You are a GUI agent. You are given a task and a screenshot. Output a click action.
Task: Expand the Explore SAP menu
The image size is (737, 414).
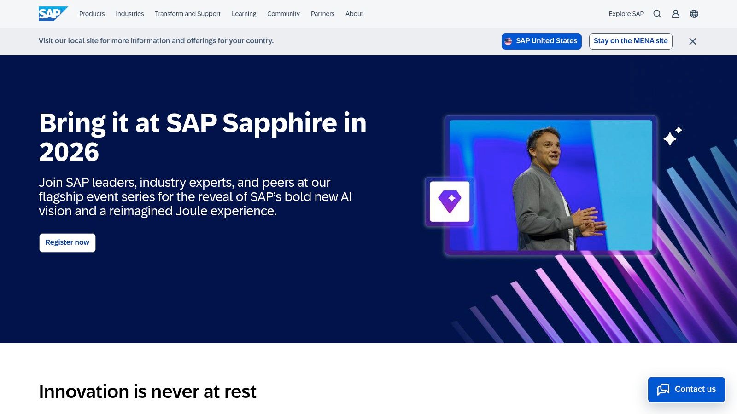click(x=626, y=14)
